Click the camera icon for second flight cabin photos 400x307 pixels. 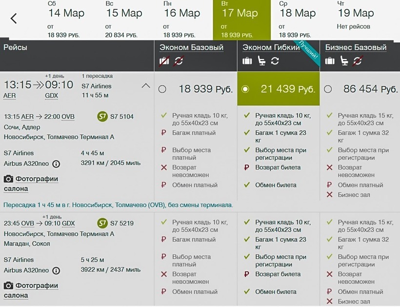pyautogui.click(x=8, y=286)
